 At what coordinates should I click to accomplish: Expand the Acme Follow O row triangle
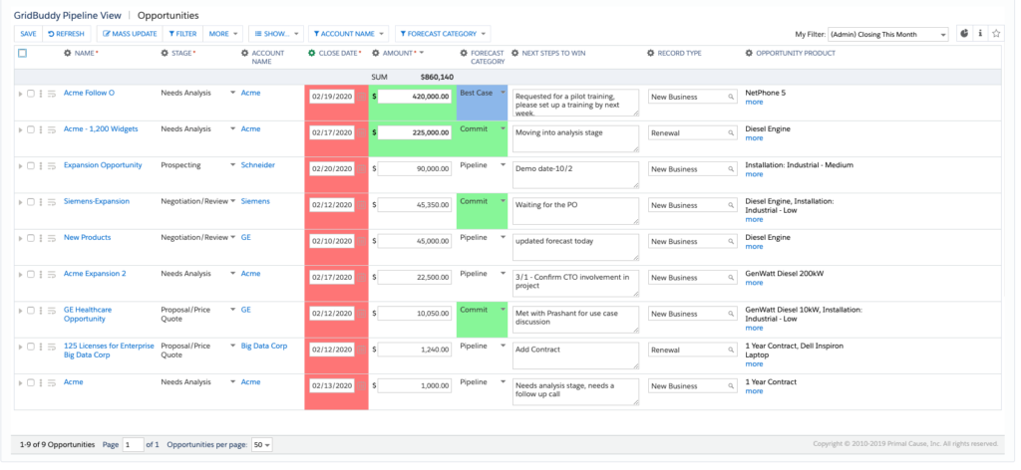point(20,94)
